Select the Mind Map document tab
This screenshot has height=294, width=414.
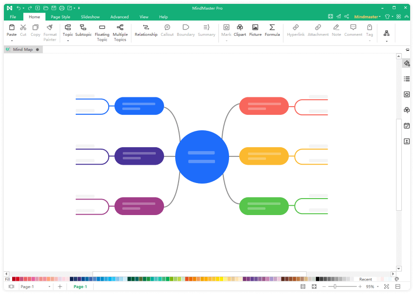(23, 49)
